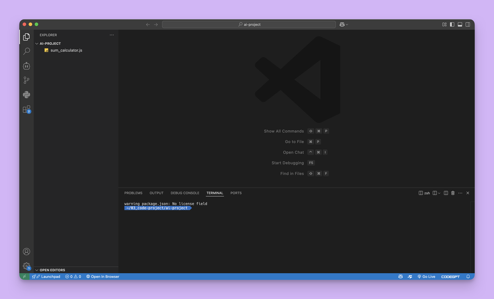The height and width of the screenshot is (299, 494).
Task: Open the Manage gear menu
Action: 26,266
